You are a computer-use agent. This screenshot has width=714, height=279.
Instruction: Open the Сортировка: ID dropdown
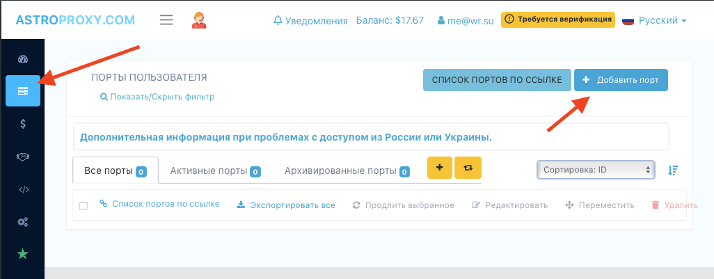596,170
